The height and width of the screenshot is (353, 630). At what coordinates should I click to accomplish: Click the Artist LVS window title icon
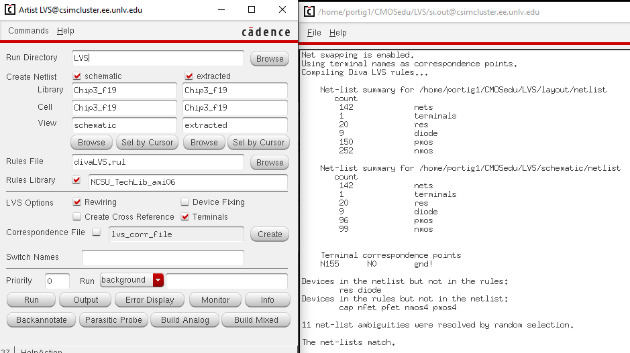10,10
